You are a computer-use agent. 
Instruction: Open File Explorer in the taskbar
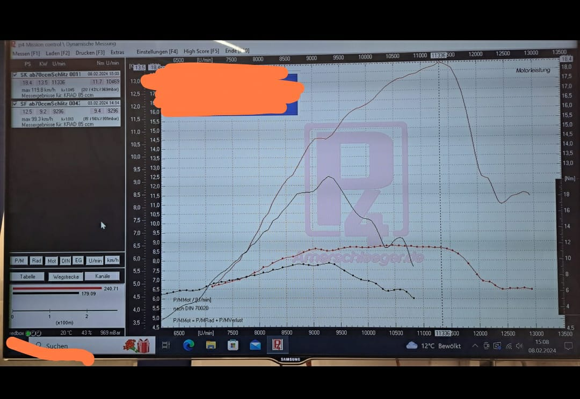point(211,345)
